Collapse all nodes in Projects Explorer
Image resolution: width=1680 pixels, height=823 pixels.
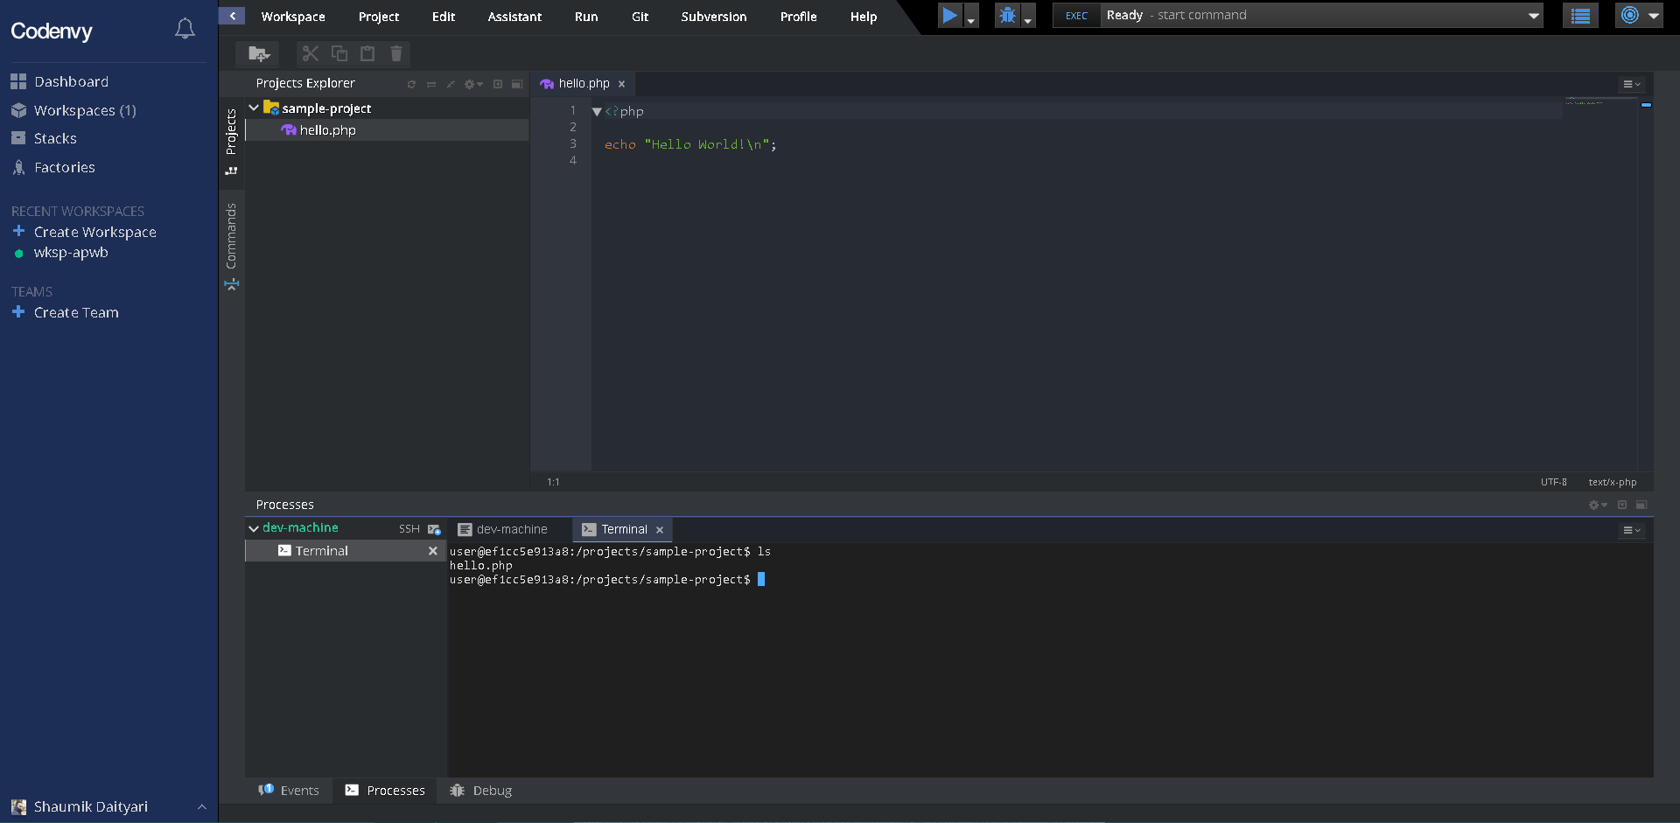pyautogui.click(x=451, y=84)
